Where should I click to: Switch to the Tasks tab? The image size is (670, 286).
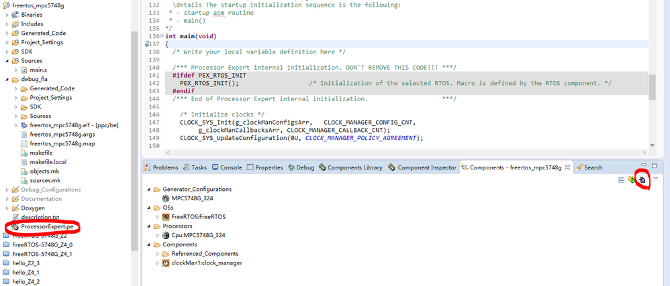pos(195,167)
